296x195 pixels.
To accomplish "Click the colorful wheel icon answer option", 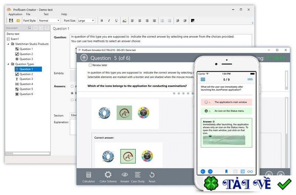I will [144, 113].
